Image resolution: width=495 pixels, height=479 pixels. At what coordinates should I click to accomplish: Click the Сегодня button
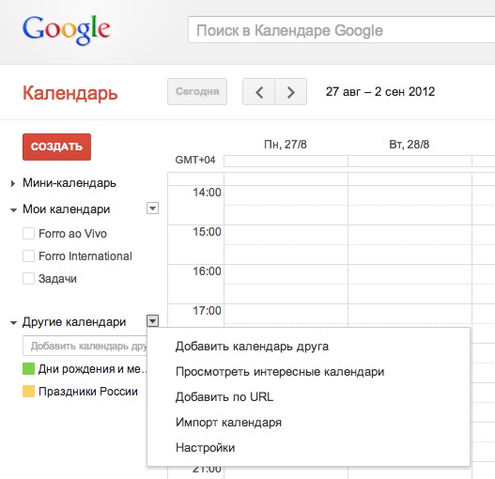click(x=197, y=91)
